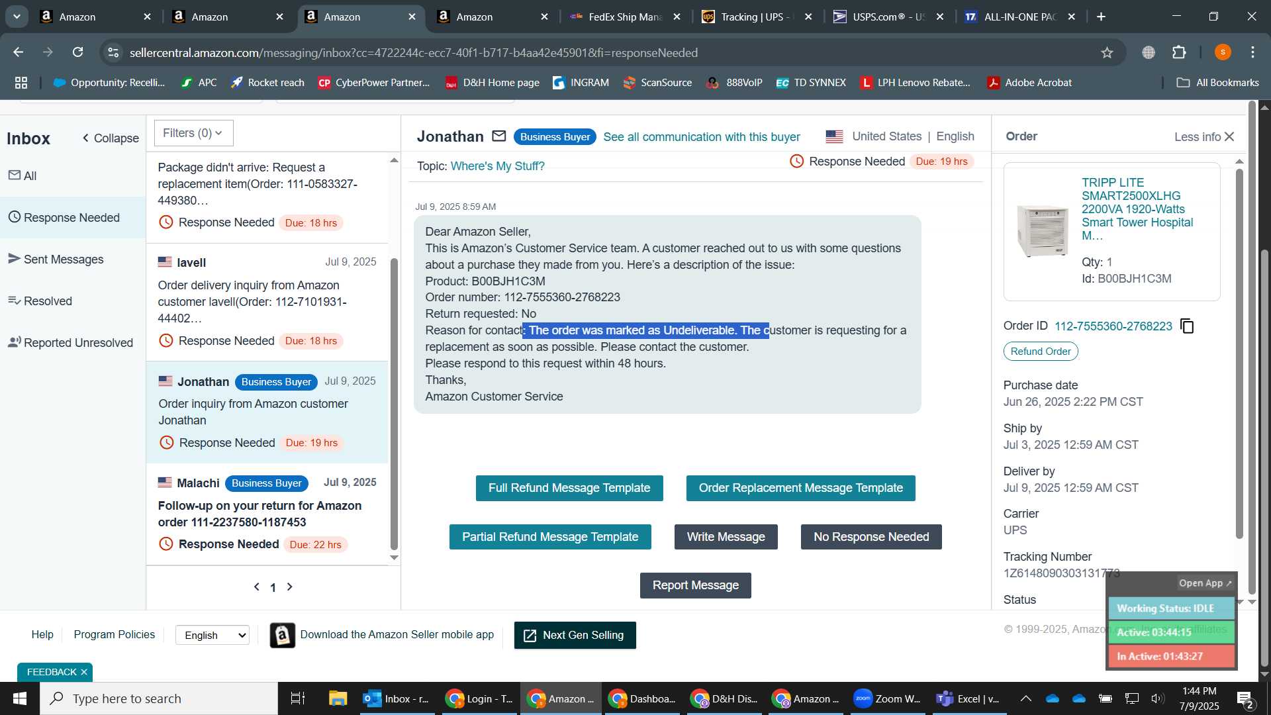Click the Partial Refund Message Template button
1271x715 pixels.
550,537
